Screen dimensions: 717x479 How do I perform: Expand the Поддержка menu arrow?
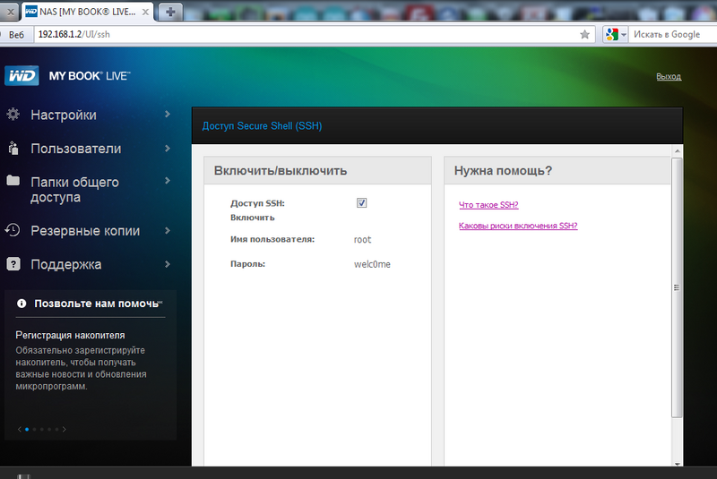click(168, 264)
